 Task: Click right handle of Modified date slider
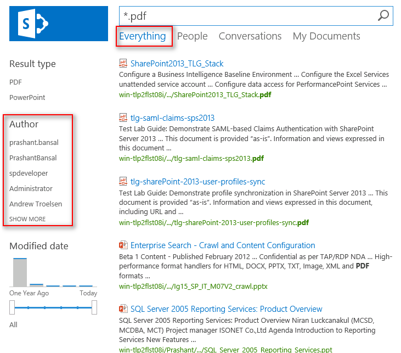click(94, 307)
